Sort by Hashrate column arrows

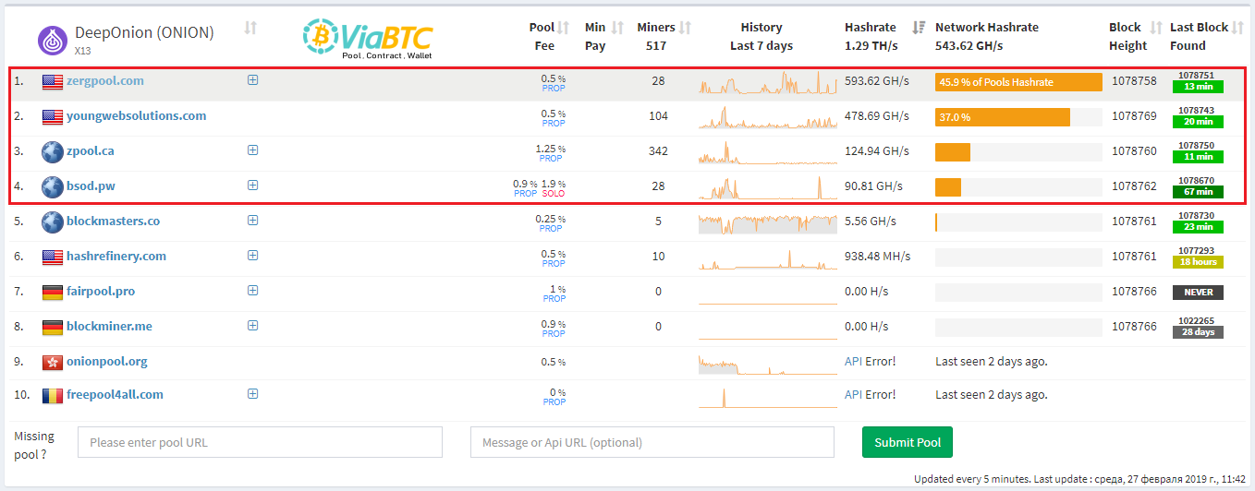tap(919, 28)
